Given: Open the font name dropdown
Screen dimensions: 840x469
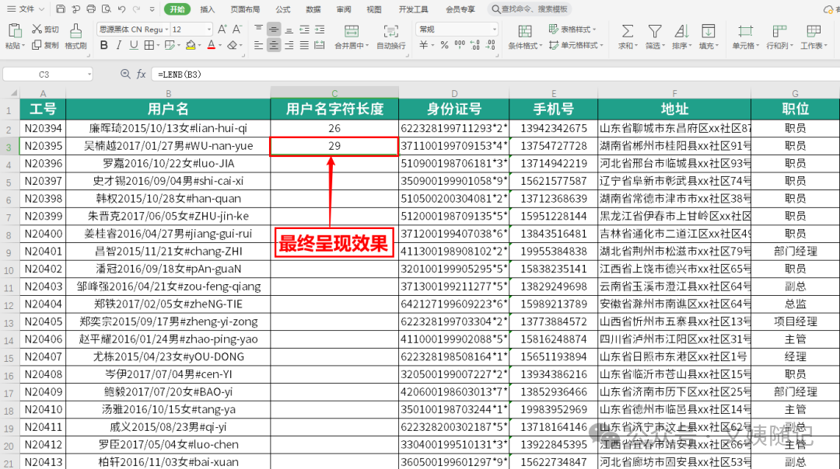Looking at the screenshot, I should [x=166, y=30].
